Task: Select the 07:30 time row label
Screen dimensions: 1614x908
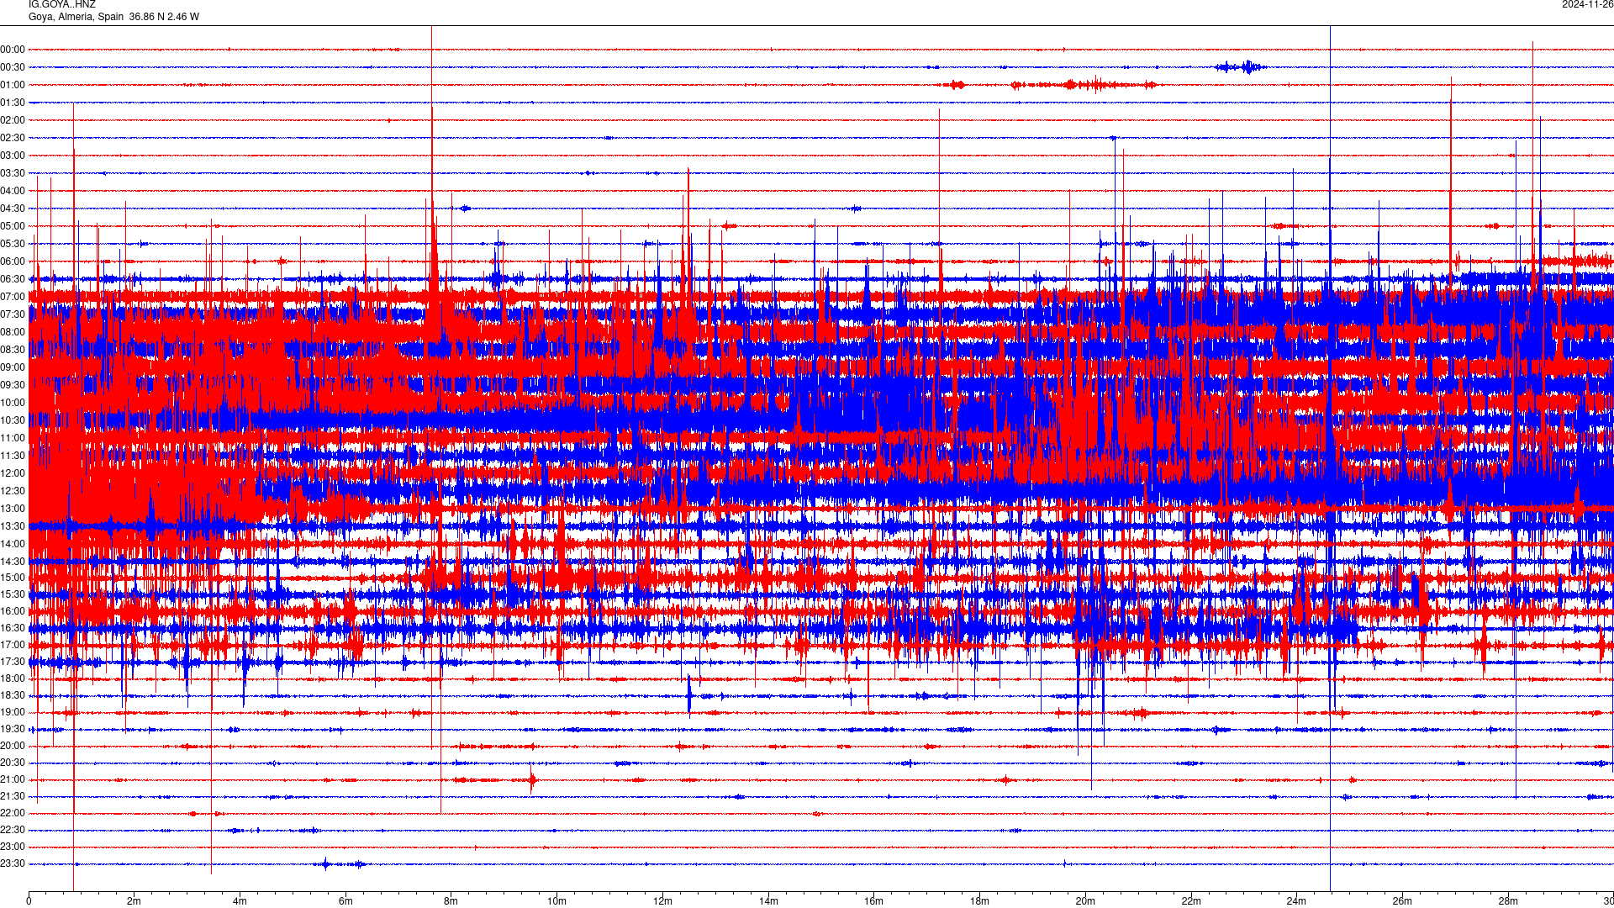Action: pos(13,314)
